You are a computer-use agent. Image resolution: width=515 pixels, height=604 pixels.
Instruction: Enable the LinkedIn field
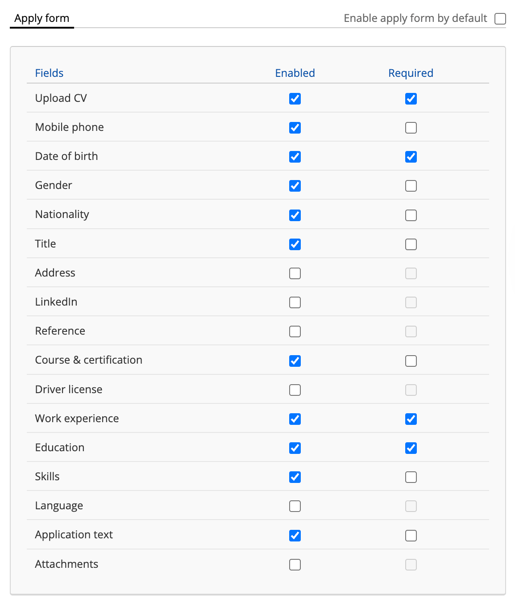(x=295, y=302)
